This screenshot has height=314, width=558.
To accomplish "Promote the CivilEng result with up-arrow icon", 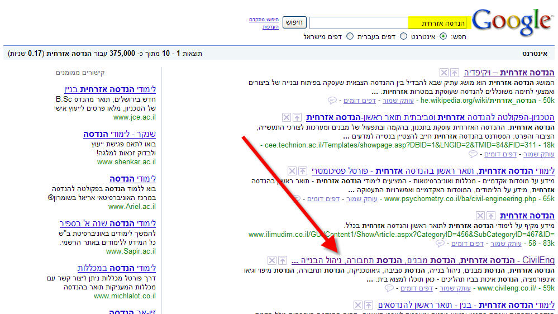I will [x=282, y=260].
